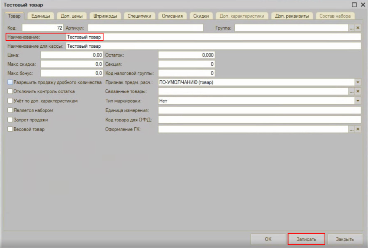Viewport: 368px width, 248px height.
Task: Expand the Признак предм. расч. dropdown
Action: (358, 83)
